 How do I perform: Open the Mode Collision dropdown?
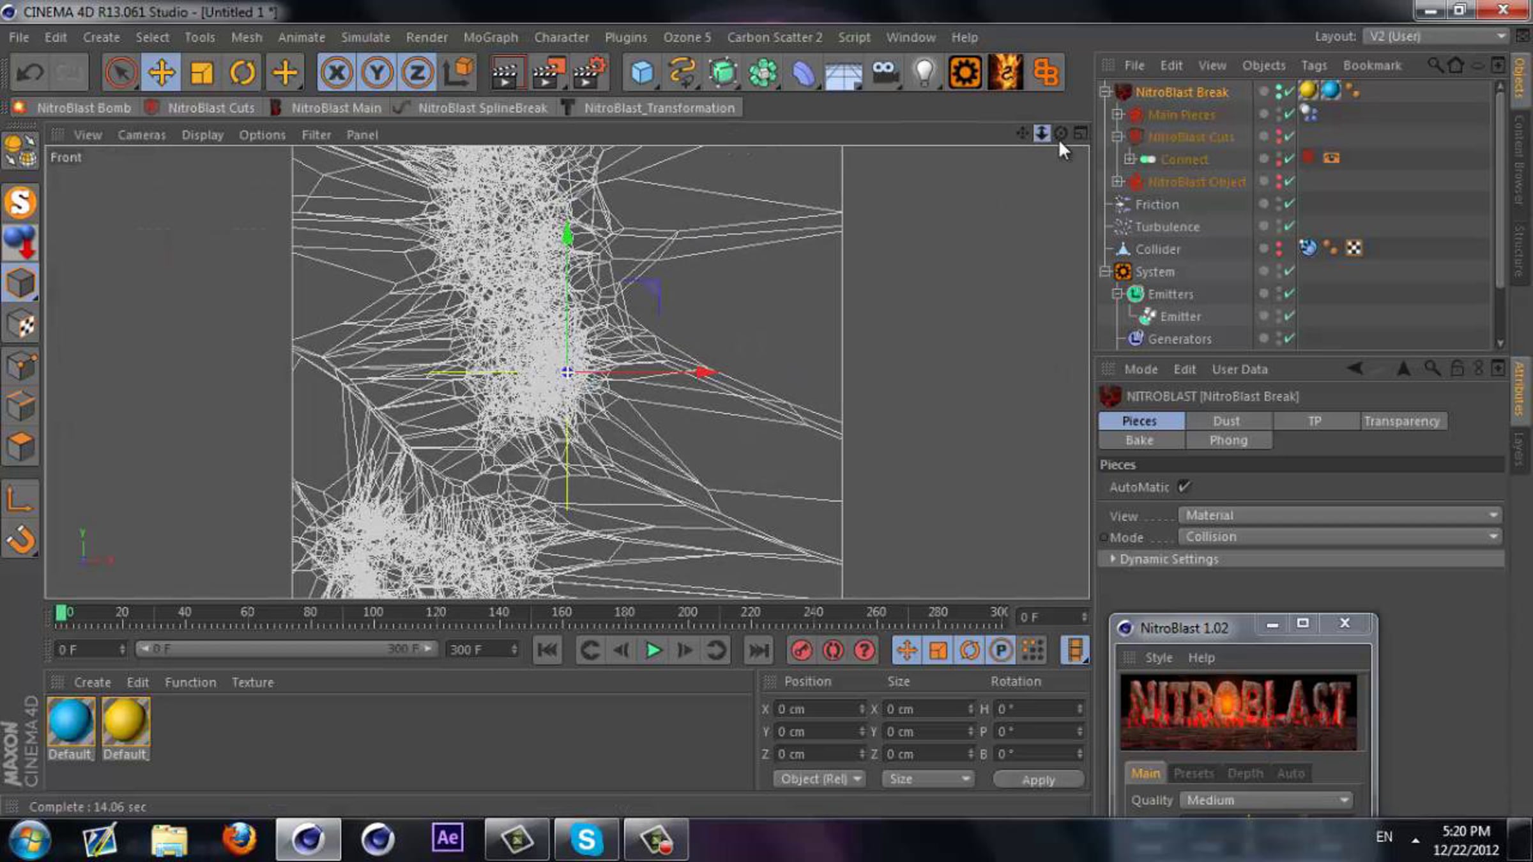1339,536
